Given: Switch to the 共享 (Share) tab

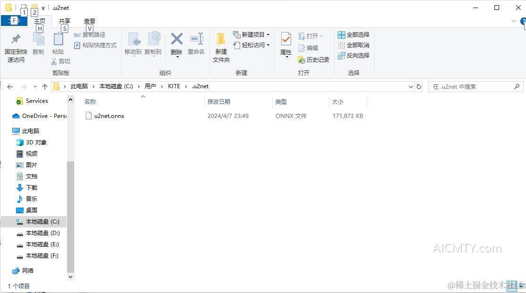Looking at the screenshot, I should coord(64,21).
